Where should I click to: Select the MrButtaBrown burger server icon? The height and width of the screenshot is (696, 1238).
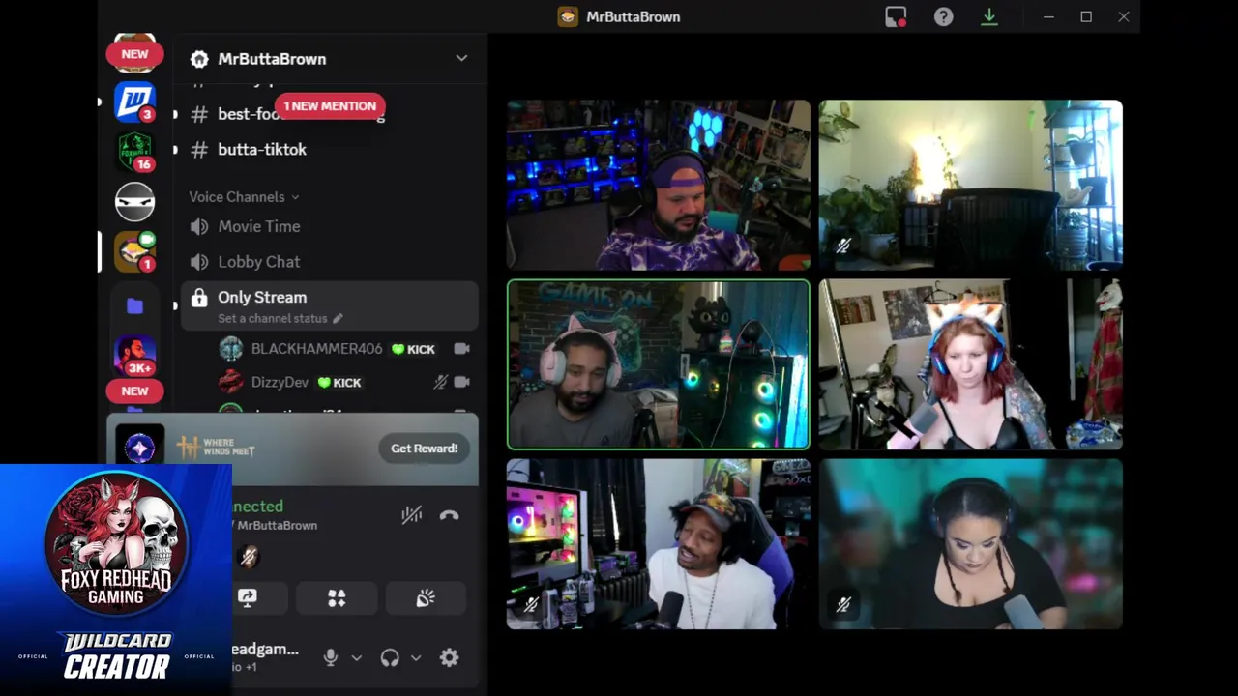(x=134, y=251)
